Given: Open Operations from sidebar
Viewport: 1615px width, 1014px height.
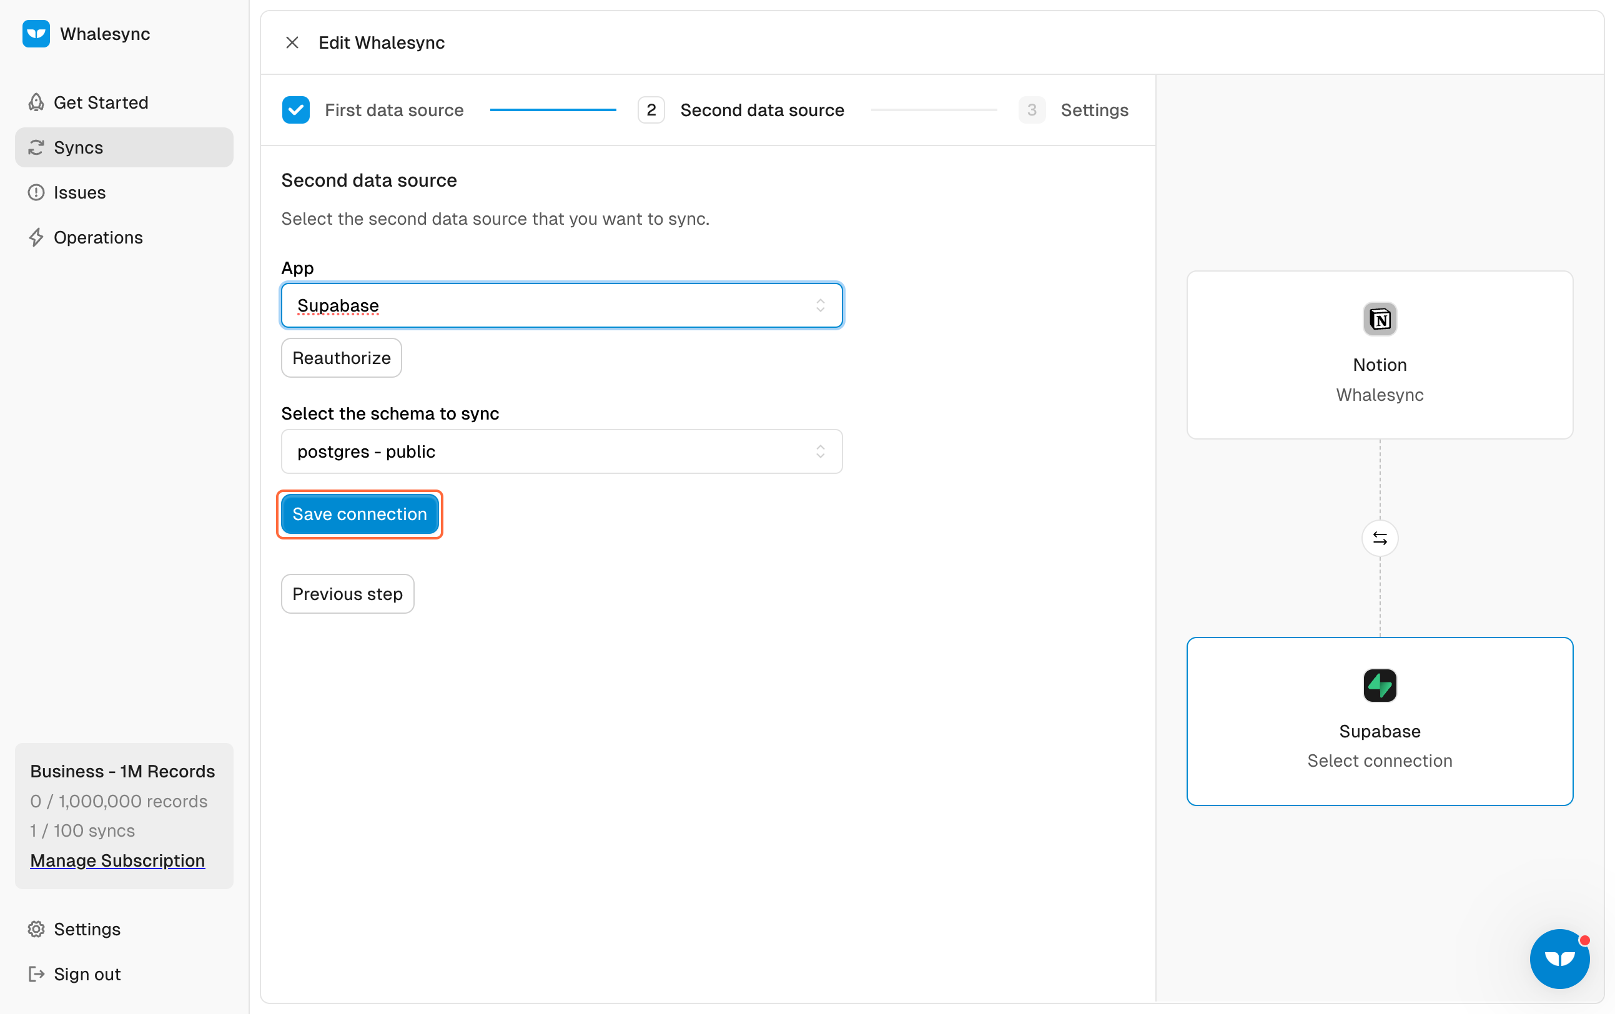Looking at the screenshot, I should (x=98, y=237).
